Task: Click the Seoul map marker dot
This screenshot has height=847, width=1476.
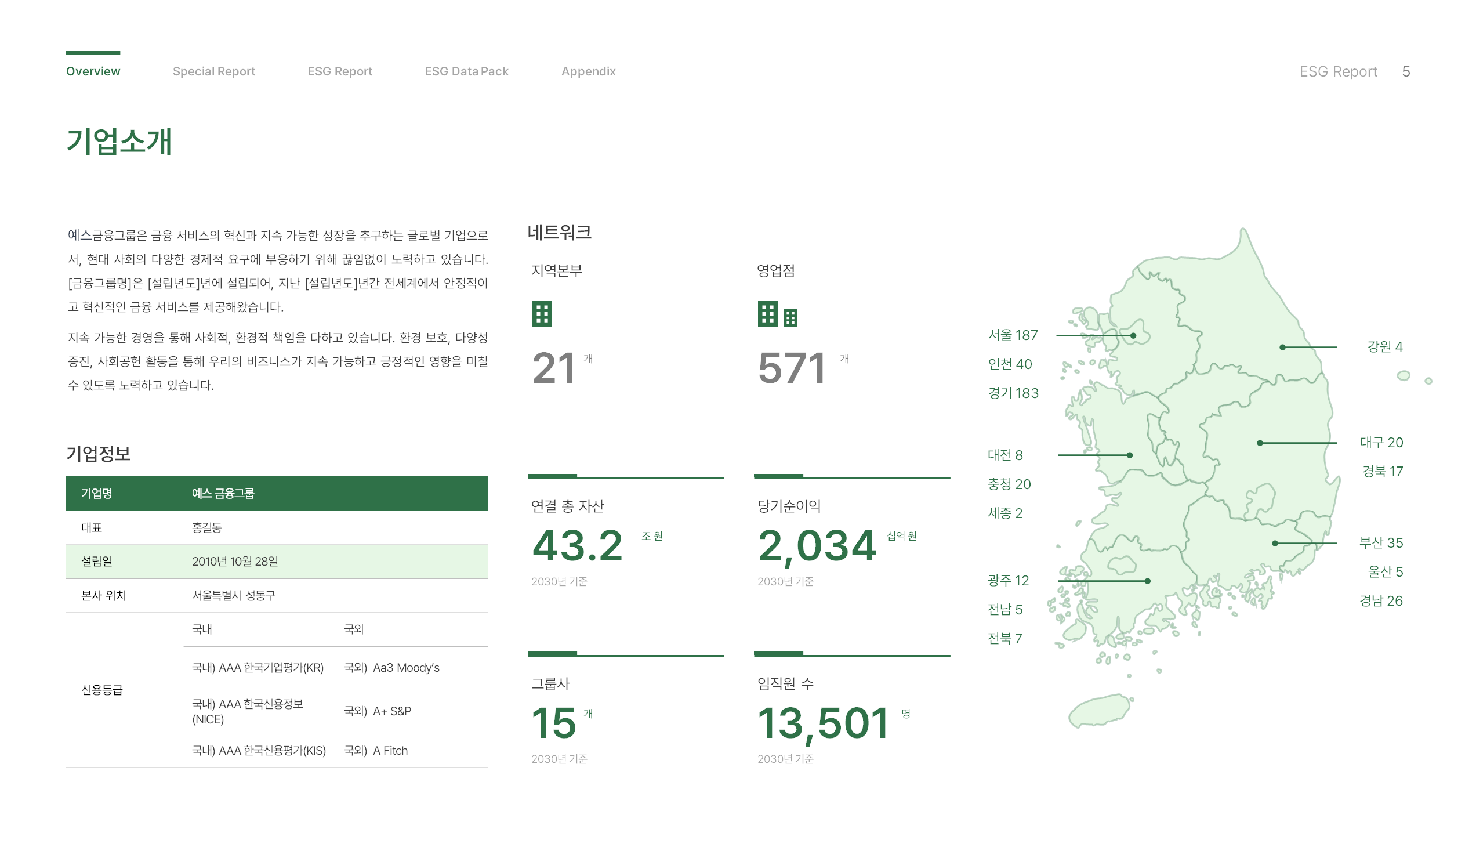Action: pyautogui.click(x=1133, y=336)
